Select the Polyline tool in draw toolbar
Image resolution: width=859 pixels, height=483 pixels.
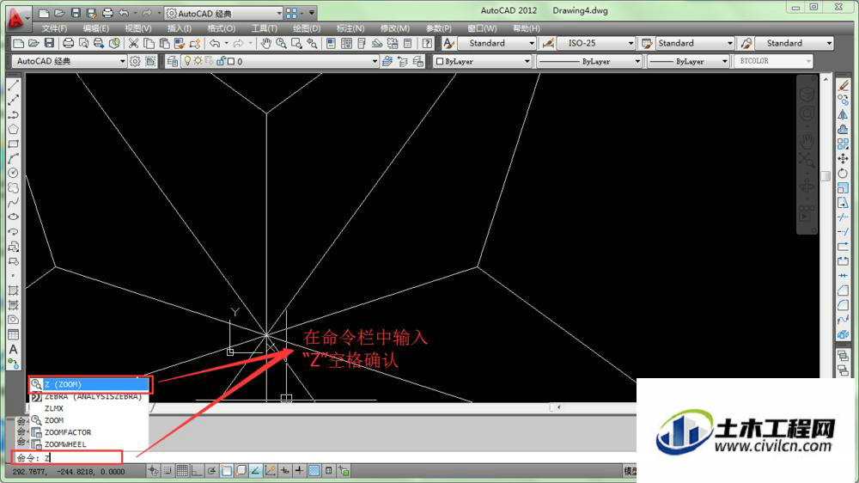coord(13,114)
